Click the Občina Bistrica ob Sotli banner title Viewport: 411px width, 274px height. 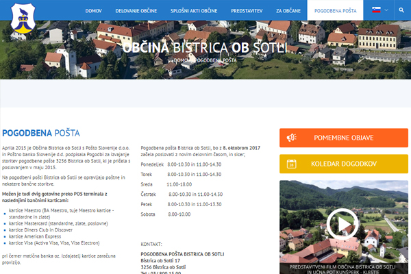205,47
